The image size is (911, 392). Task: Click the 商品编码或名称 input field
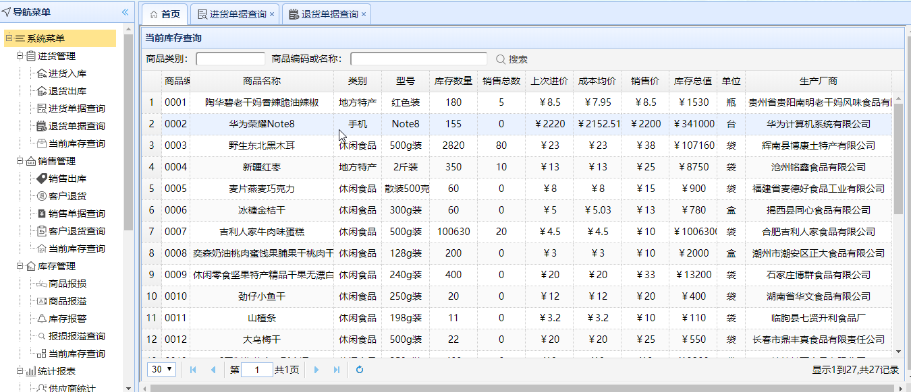point(418,59)
